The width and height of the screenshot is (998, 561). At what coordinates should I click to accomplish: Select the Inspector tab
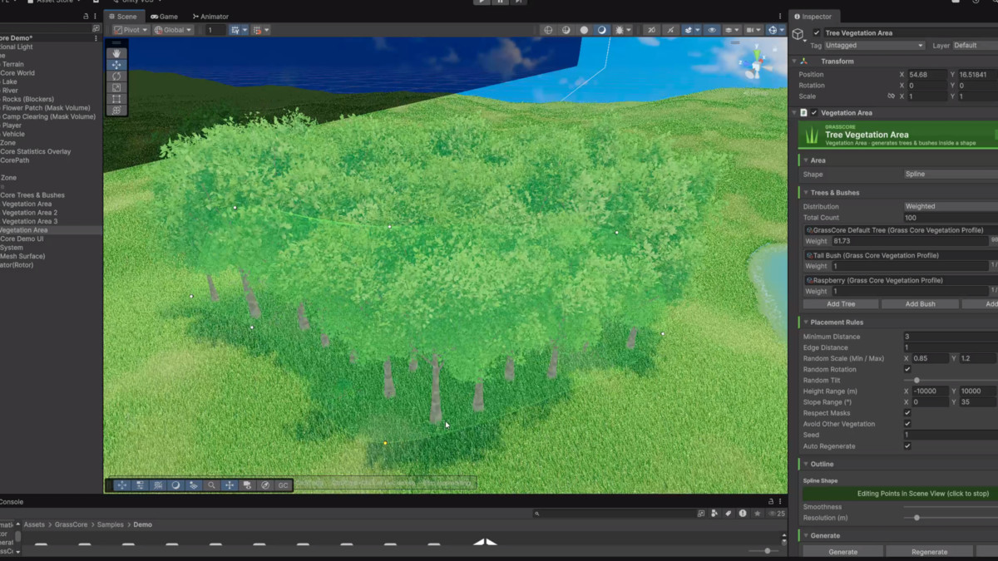point(813,17)
